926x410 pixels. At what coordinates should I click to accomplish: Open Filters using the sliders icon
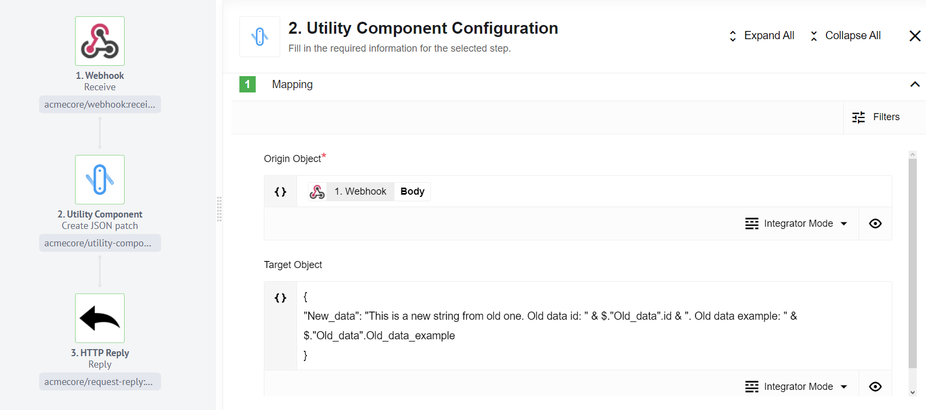(859, 117)
